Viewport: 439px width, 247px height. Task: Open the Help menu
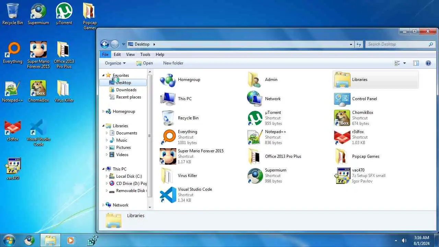160,55
